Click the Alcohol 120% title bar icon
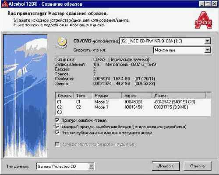219x175 pixels. tap(5, 4)
